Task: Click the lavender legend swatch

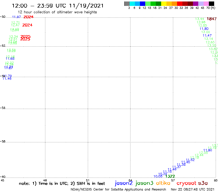Action: pos(201,4)
